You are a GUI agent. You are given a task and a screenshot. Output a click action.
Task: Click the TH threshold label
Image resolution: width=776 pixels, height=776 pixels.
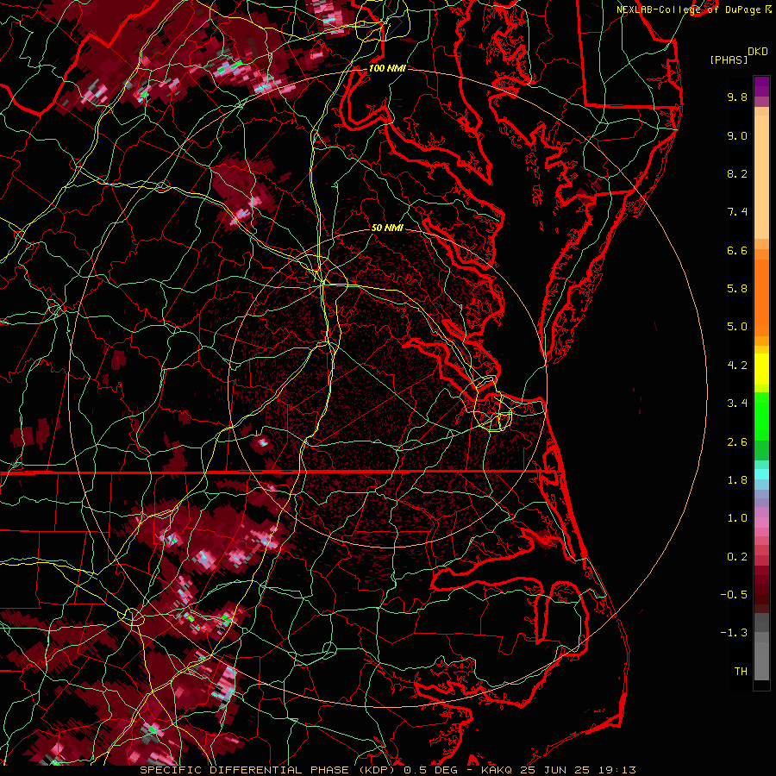click(741, 672)
